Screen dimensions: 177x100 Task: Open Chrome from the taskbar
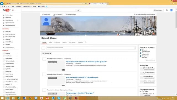coord(30,98)
